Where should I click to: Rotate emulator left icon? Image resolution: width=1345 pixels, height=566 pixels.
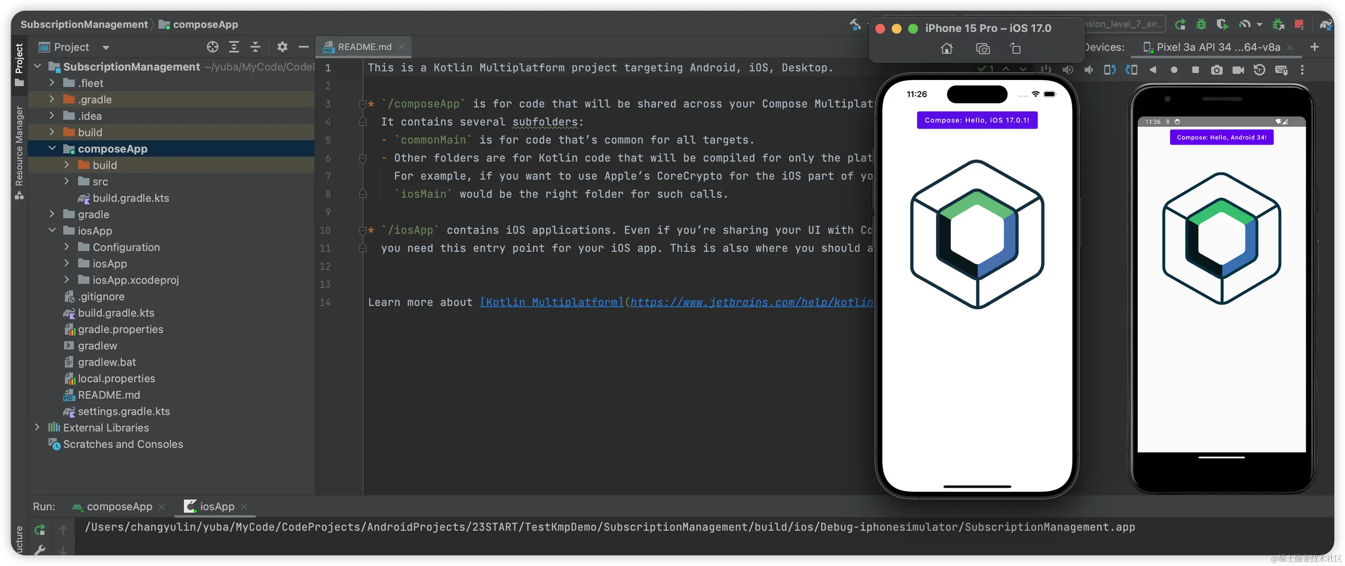click(1110, 70)
